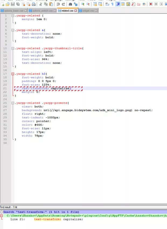The height and width of the screenshot is (229, 167).
Task: Collapse the .yarpp-thumbnail-title block at line 10
Action: click(13, 48)
